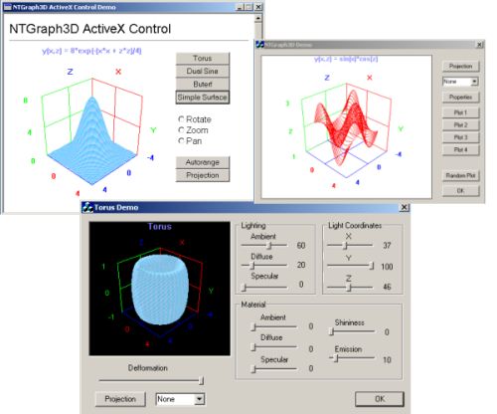The image size is (497, 414).
Task: Click the Properties button
Action: tap(461, 97)
